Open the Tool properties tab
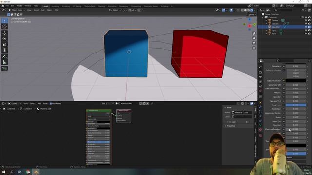 260,67
